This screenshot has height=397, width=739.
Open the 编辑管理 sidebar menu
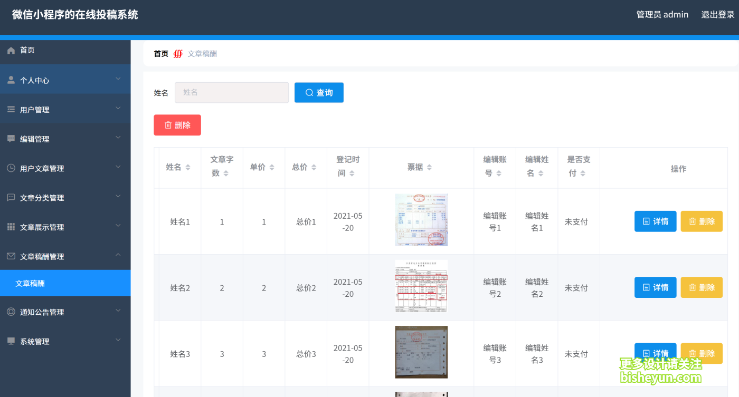click(x=65, y=139)
